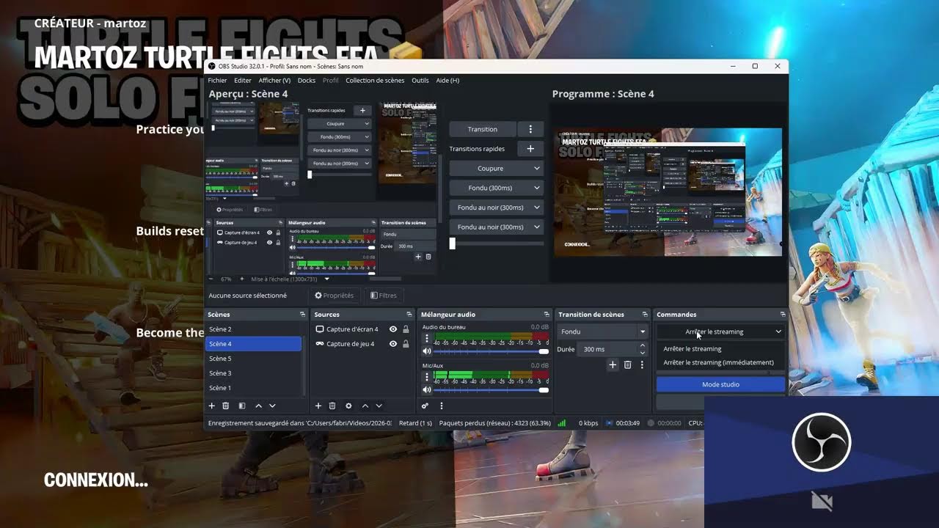This screenshot has width=939, height=528.
Task: Open scene filters icon in Scènes toolbar
Action: coord(242,406)
